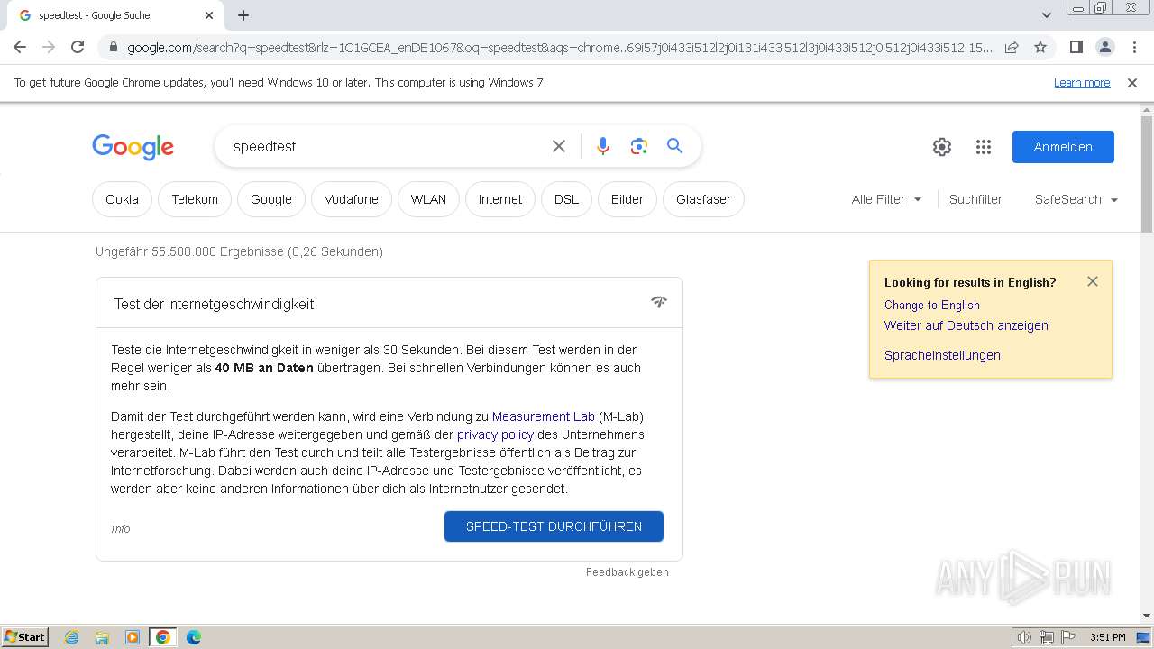The width and height of the screenshot is (1154, 649).
Task: Open the Chrome profile icon
Action: 1104,47
